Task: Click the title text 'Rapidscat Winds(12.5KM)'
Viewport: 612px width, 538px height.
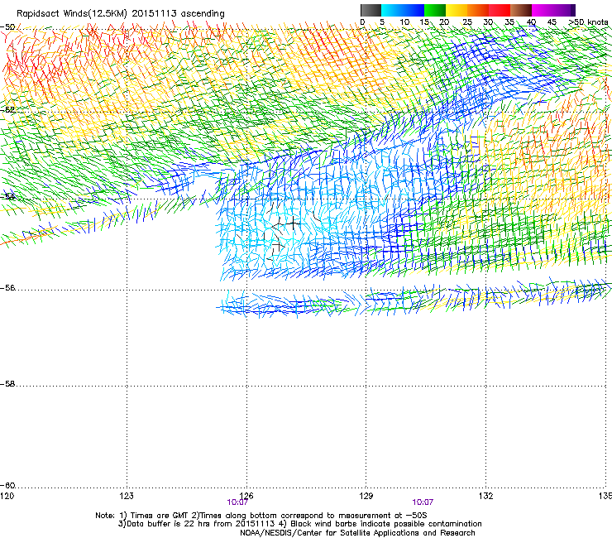Action: 72,14
